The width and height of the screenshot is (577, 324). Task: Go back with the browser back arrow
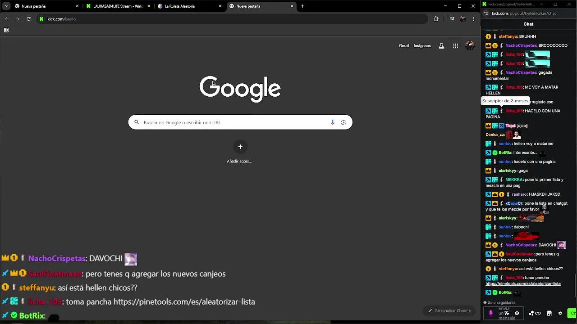[7, 19]
